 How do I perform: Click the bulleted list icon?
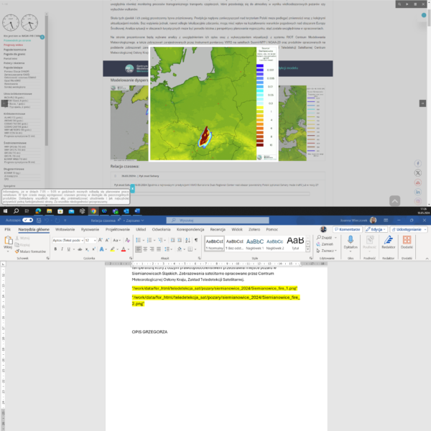(138, 240)
